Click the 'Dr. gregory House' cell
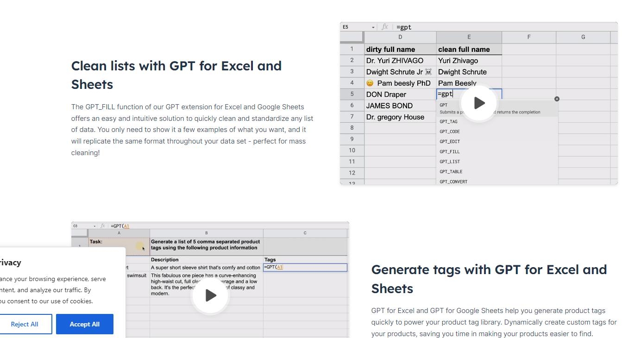This screenshot has height=338, width=622. click(x=400, y=117)
